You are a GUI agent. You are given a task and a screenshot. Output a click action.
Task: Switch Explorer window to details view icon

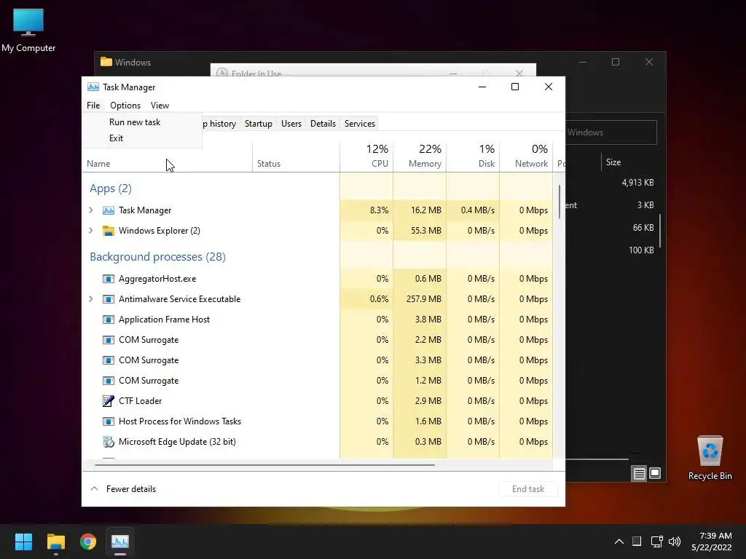(x=639, y=473)
